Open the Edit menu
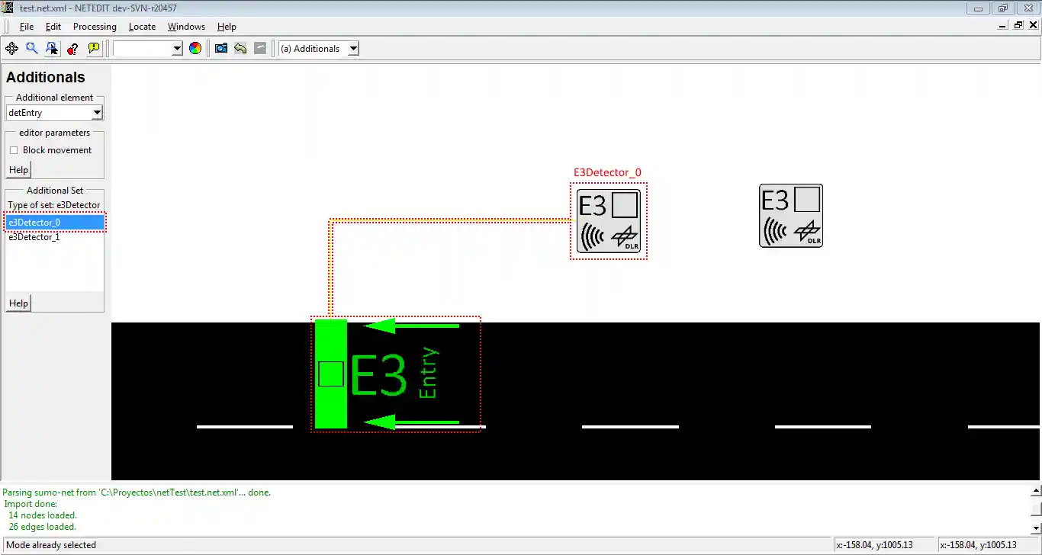1042x555 pixels. tap(53, 27)
